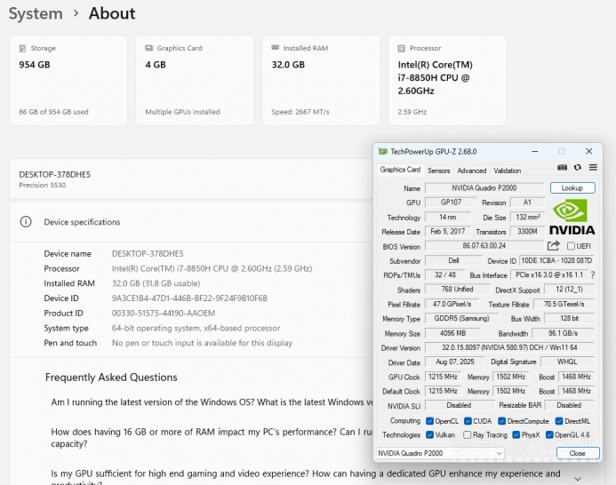Click the Memory Type value GDDR5 (Samsung)
Screen dimensions: 616x485
pos(461,319)
